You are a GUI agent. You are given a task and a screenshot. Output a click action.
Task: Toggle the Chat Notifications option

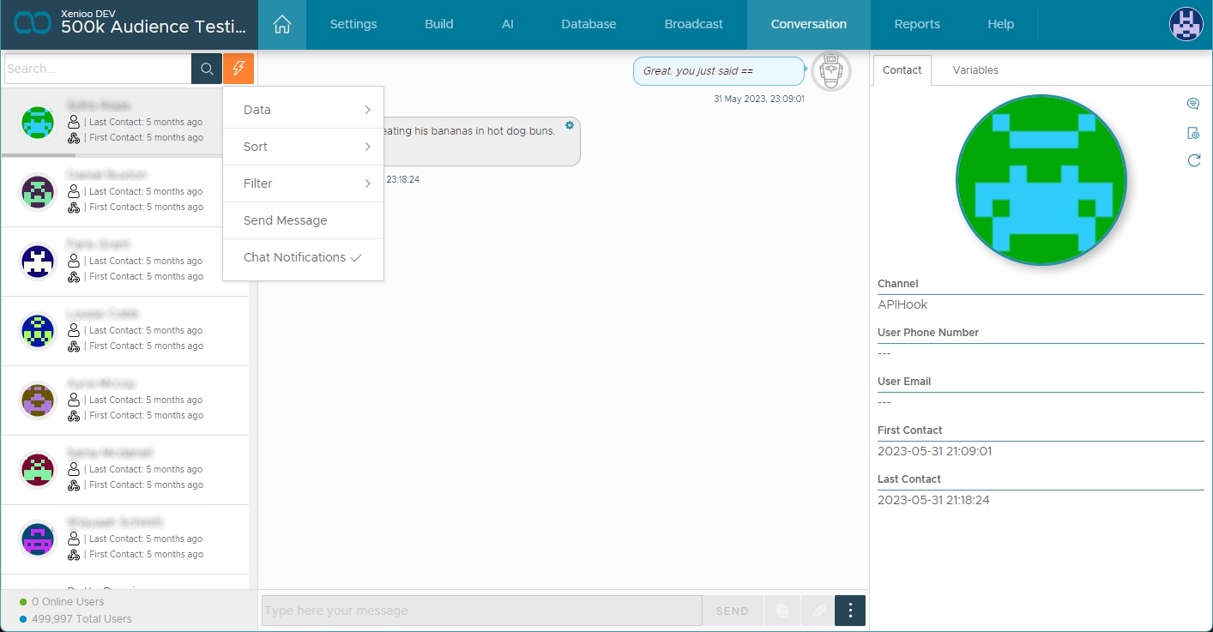pyautogui.click(x=302, y=257)
